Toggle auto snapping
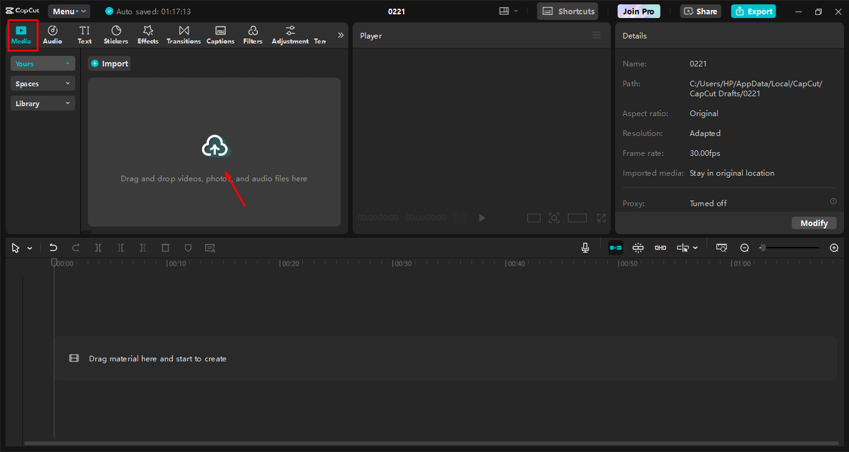Screen dimensions: 849x452 pyautogui.click(x=638, y=248)
